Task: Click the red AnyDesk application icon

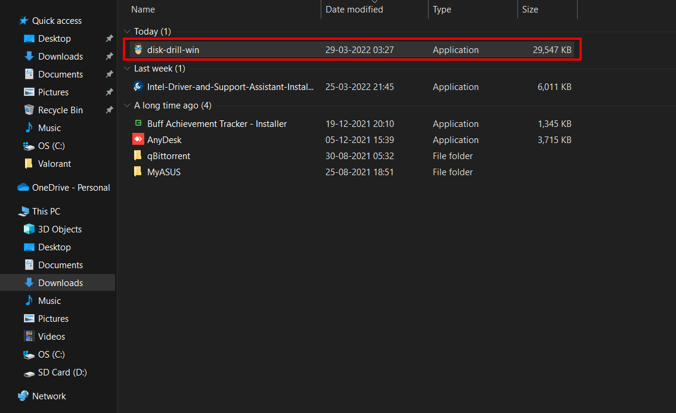Action: coord(138,139)
